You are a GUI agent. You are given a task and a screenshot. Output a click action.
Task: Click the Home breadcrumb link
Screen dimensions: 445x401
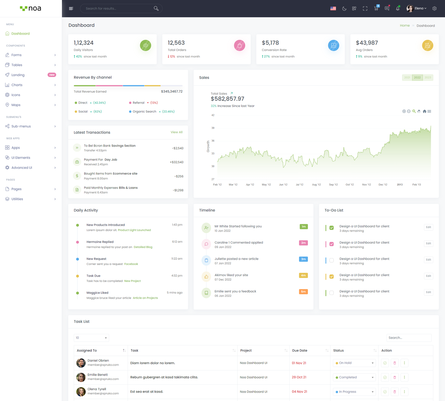[405, 26]
